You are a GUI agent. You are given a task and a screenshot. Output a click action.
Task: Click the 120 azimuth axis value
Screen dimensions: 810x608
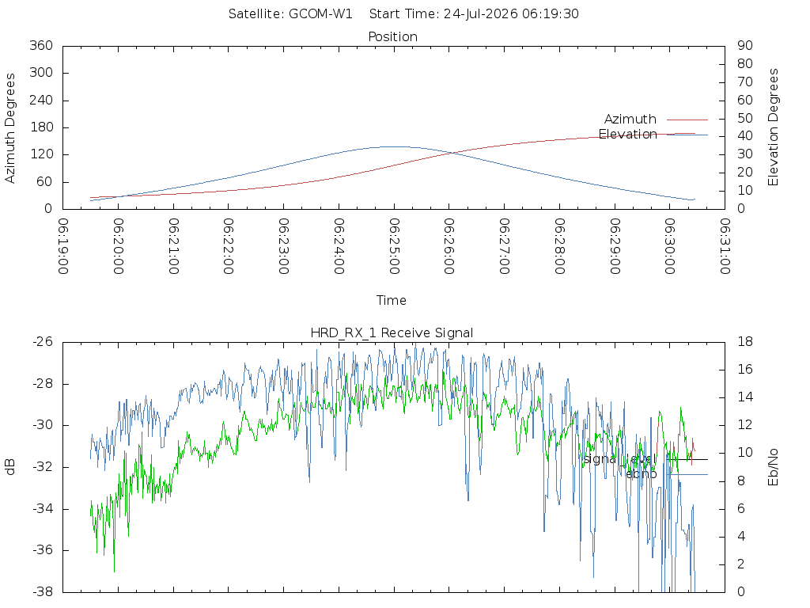41,154
